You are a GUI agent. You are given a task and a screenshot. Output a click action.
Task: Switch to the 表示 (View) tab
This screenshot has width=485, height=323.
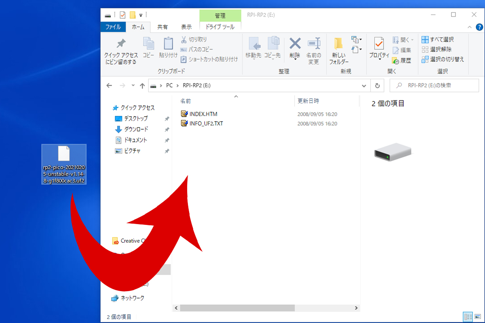(x=186, y=27)
